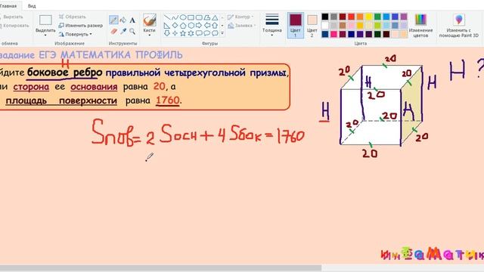Choose the Right triangle shape
Viewport: 484px width, 272px height.
point(167,25)
